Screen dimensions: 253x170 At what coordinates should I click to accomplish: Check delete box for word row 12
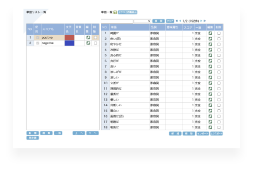point(219,94)
